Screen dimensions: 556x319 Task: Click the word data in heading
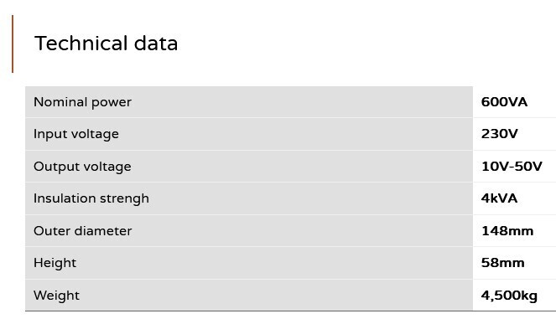click(156, 44)
